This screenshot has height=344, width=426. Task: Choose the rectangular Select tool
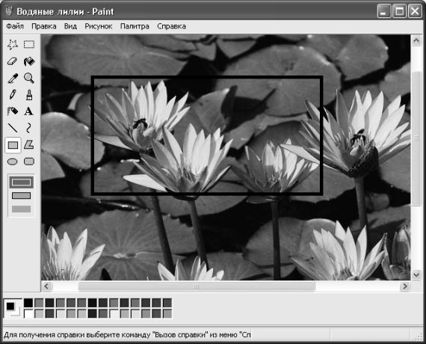click(29, 44)
